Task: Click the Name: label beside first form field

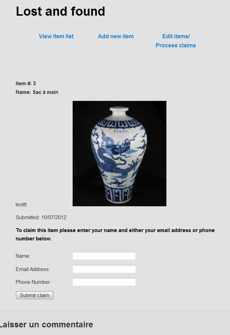Action: [x=23, y=256]
